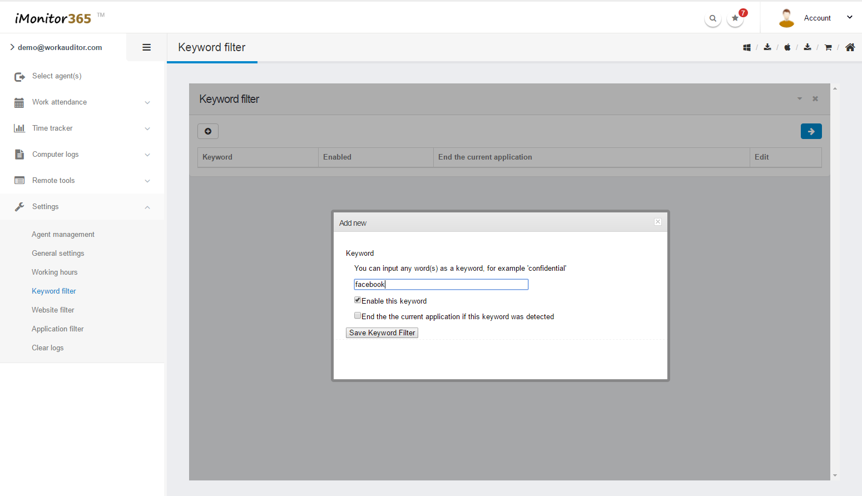862x496 pixels.
Task: Expand Computer logs in sidebar
Action: 82,155
